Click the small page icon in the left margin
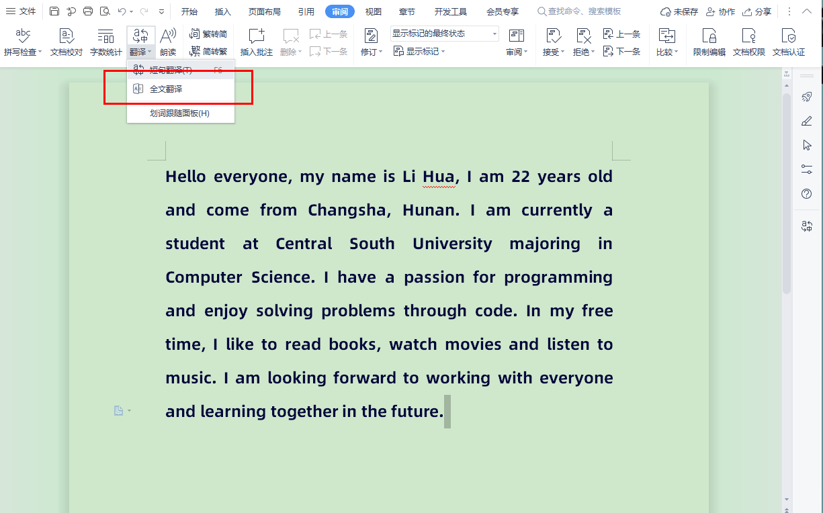The image size is (823, 513). [x=118, y=410]
